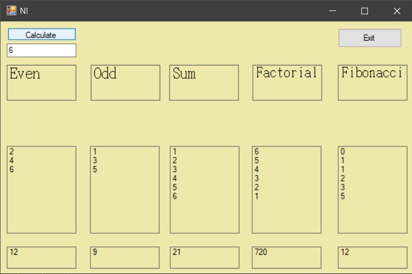412x274 pixels.
Task: Click inside the Sum column's number list
Action: coord(204,190)
